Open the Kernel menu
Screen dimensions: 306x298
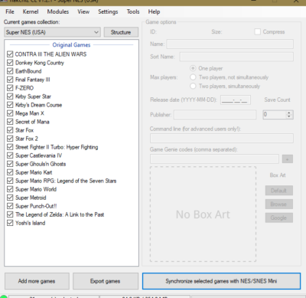click(31, 11)
